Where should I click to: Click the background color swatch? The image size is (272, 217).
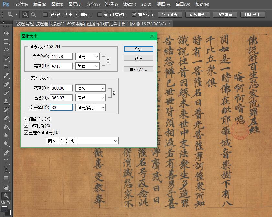[x=9, y=213]
